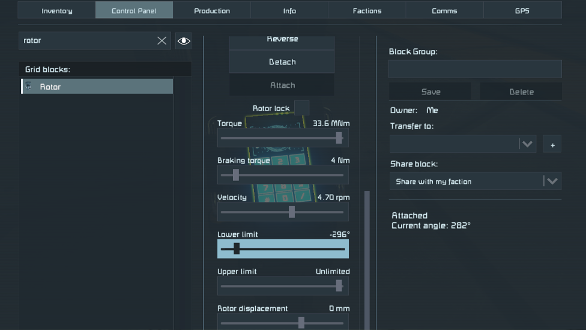Click the '4.70 rpm' velocity value

tap(333, 197)
